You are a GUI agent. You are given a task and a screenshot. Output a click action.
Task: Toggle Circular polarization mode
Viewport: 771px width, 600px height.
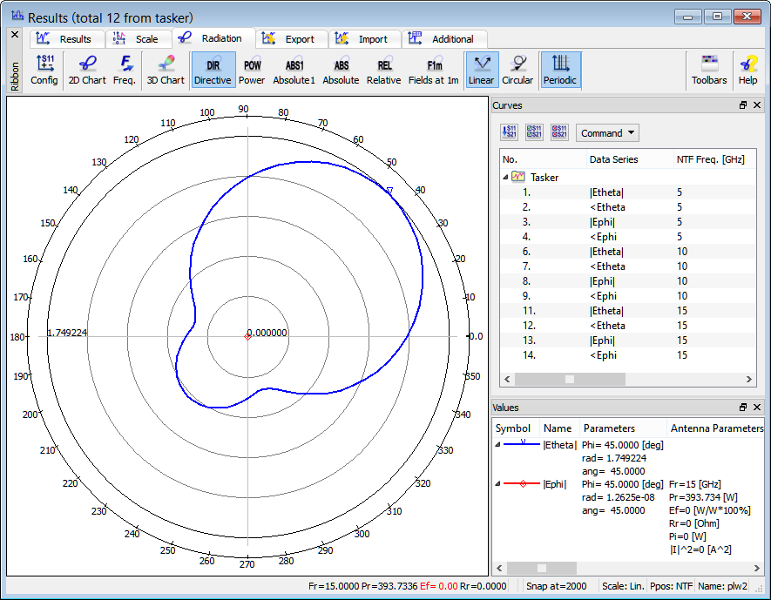pyautogui.click(x=517, y=70)
